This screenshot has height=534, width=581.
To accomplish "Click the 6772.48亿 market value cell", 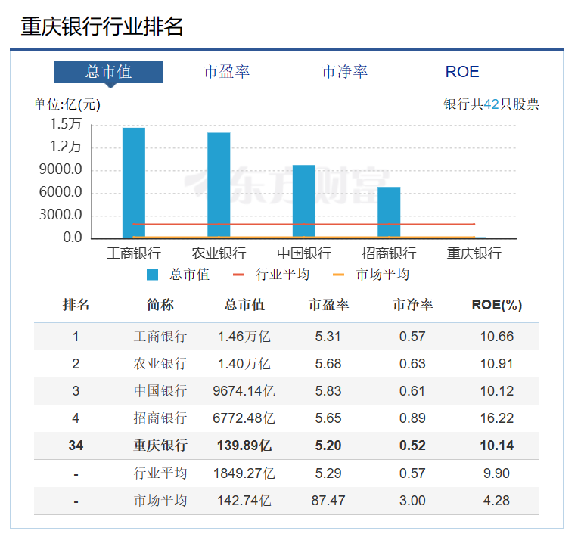I will click(x=244, y=418).
